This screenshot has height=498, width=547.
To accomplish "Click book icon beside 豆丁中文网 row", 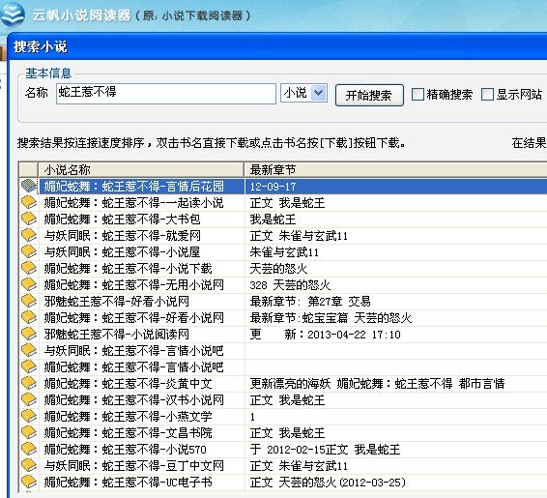I will click(x=29, y=465).
